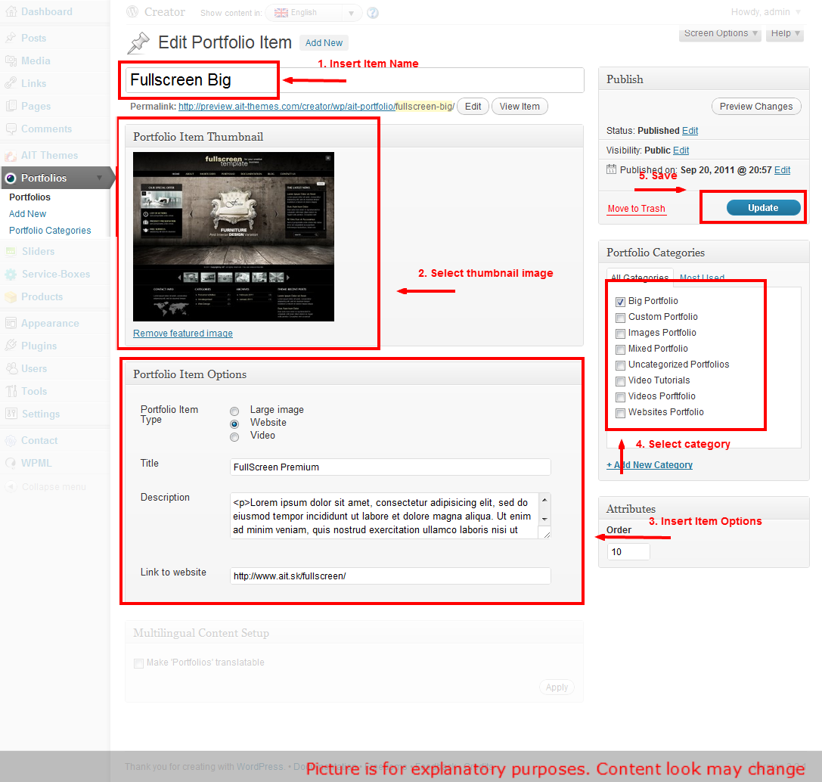Click the Tools icon in sidebar
Image resolution: width=822 pixels, height=782 pixels.
(x=11, y=391)
